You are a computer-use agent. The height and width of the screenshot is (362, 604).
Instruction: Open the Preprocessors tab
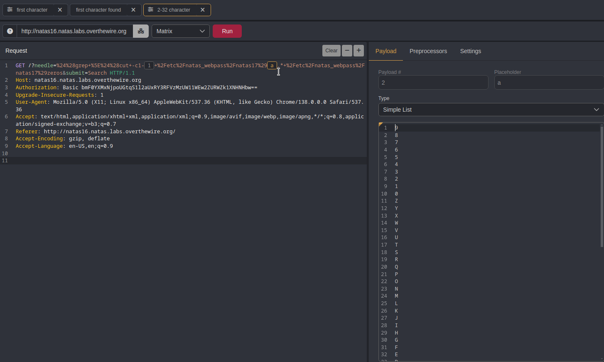tap(428, 51)
